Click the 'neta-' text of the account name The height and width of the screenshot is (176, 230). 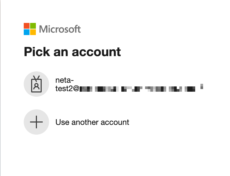click(x=65, y=80)
